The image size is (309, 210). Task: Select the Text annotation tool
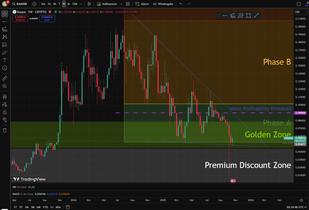point(4,60)
